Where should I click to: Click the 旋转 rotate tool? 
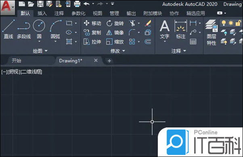(x=115, y=23)
